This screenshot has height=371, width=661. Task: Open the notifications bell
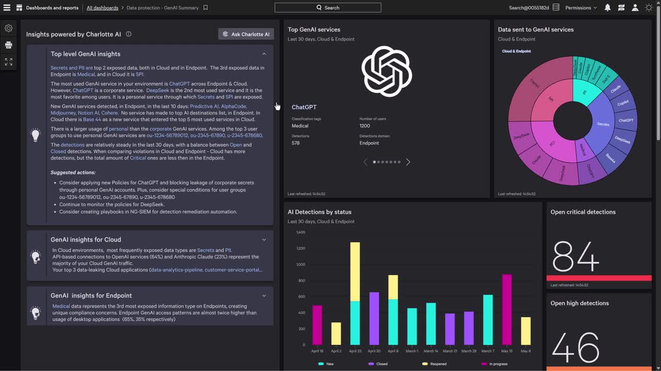[607, 8]
